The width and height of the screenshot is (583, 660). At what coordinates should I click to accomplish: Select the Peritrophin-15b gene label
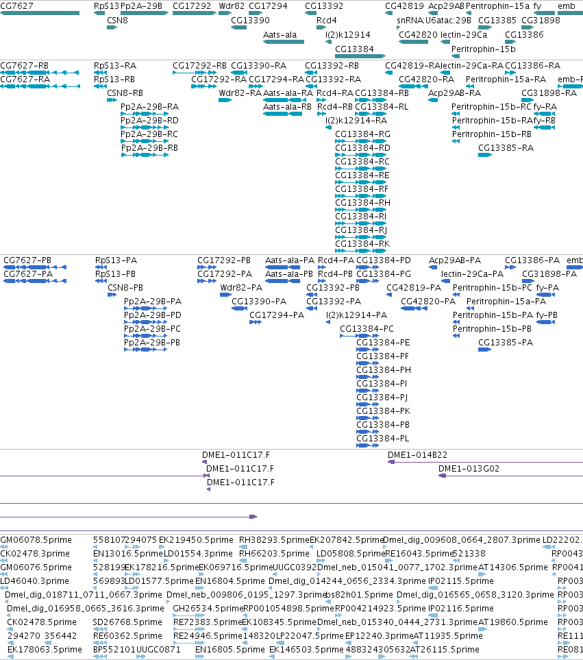point(483,49)
